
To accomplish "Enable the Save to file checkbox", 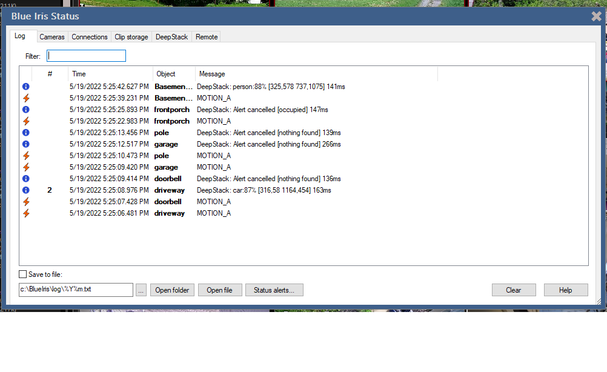I will 23,274.
